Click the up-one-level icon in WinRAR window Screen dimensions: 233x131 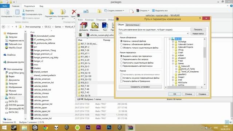[x=80, y=35]
